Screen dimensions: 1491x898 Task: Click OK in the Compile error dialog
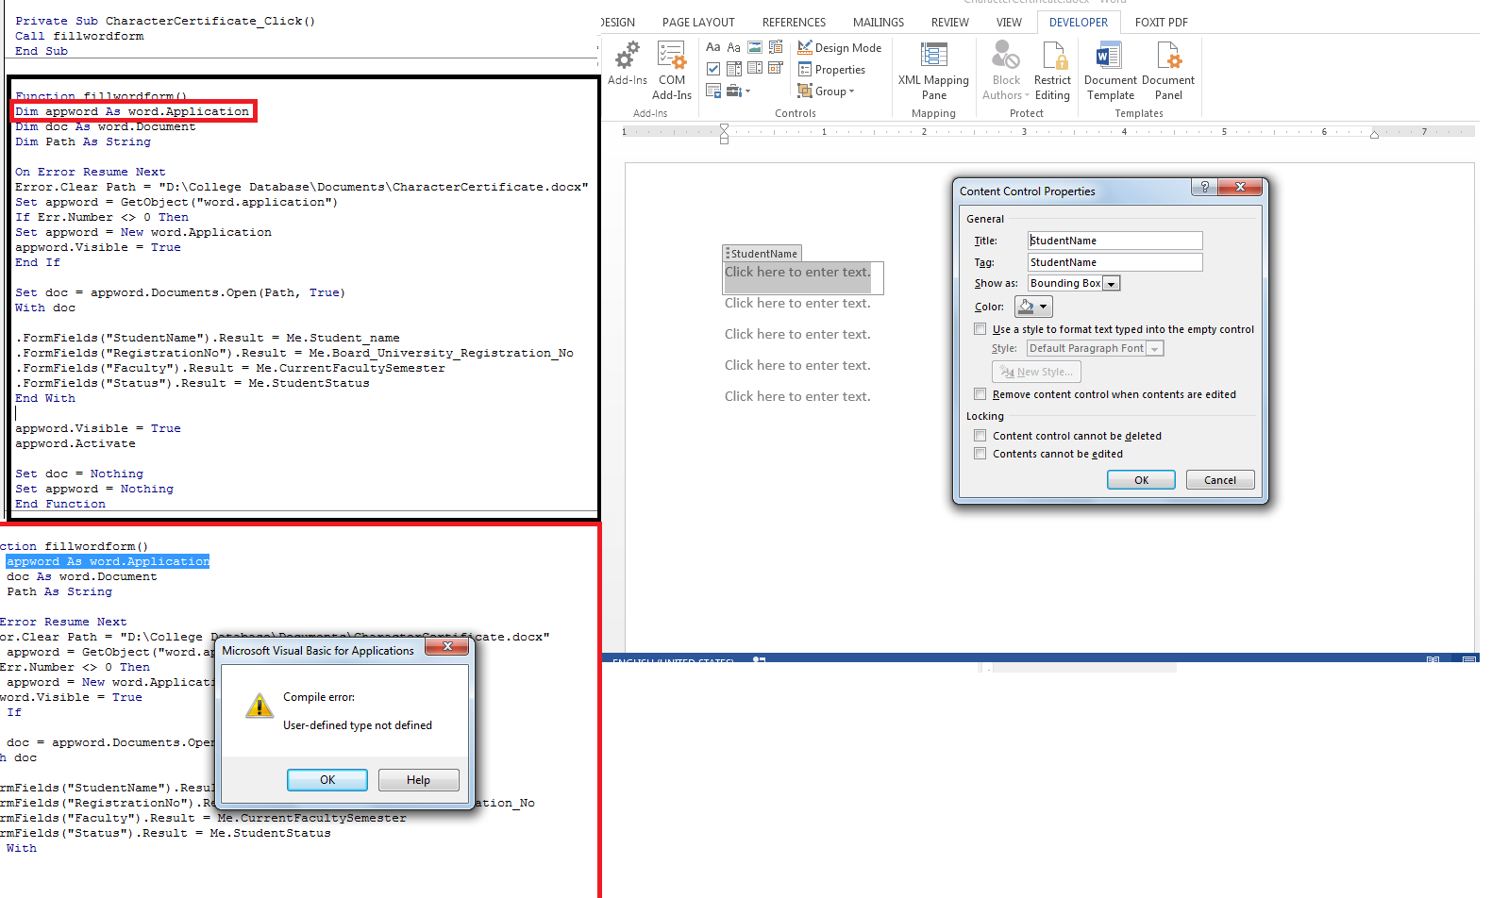click(327, 780)
